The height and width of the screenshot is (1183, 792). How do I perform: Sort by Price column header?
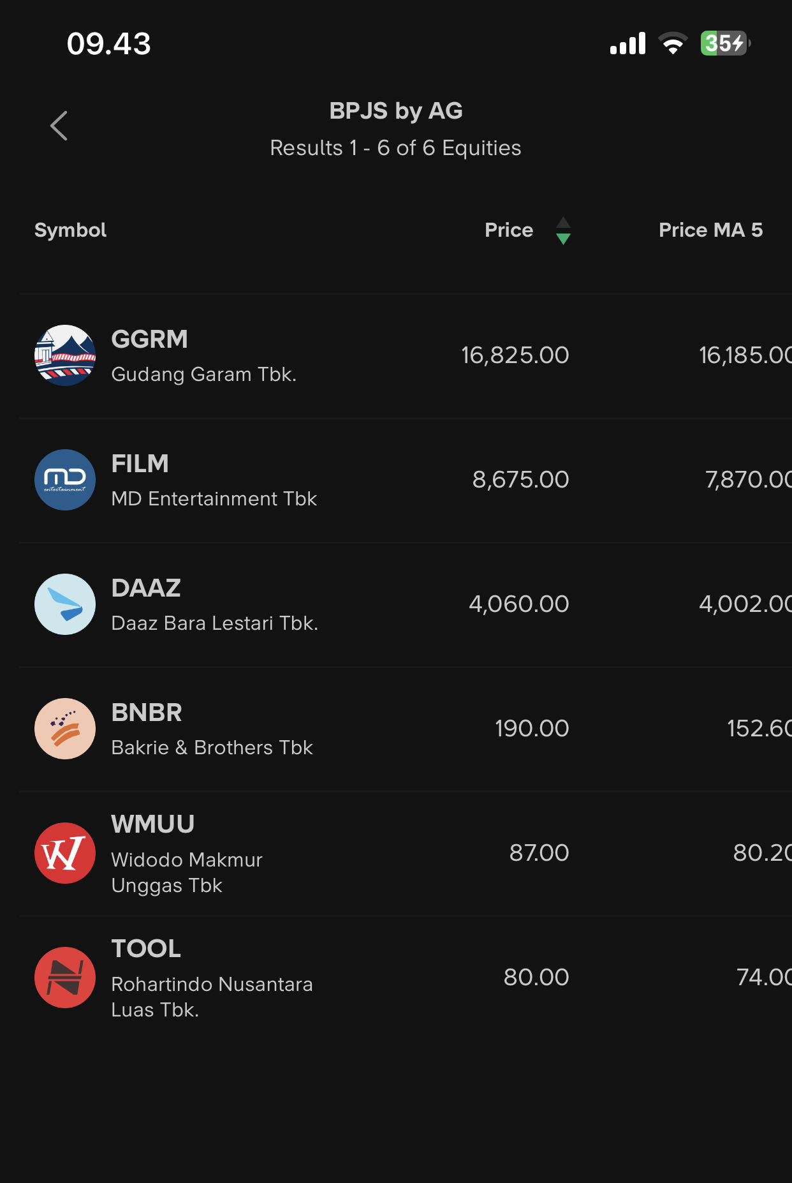pyautogui.click(x=508, y=230)
